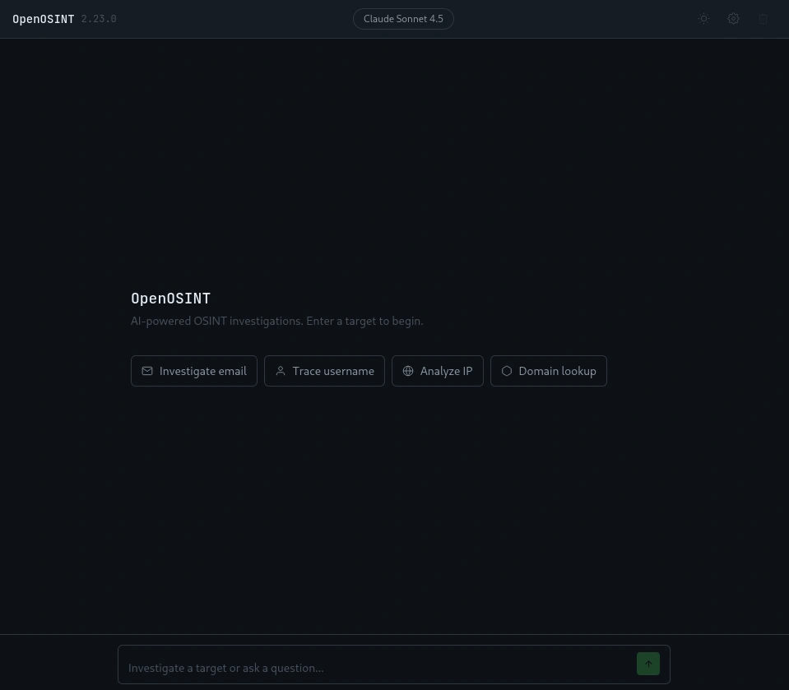This screenshot has height=690, width=789.
Task: Click the Investigate email button
Action: click(193, 371)
